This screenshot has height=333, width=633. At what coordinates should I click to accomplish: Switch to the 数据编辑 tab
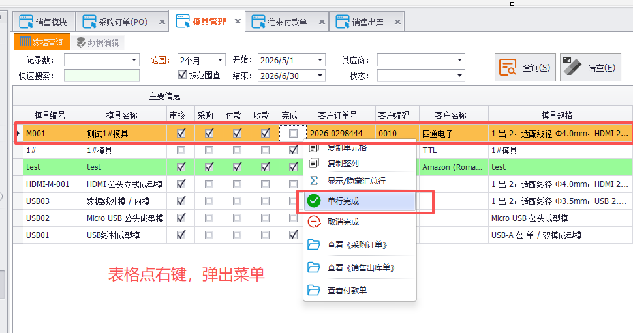(98, 42)
